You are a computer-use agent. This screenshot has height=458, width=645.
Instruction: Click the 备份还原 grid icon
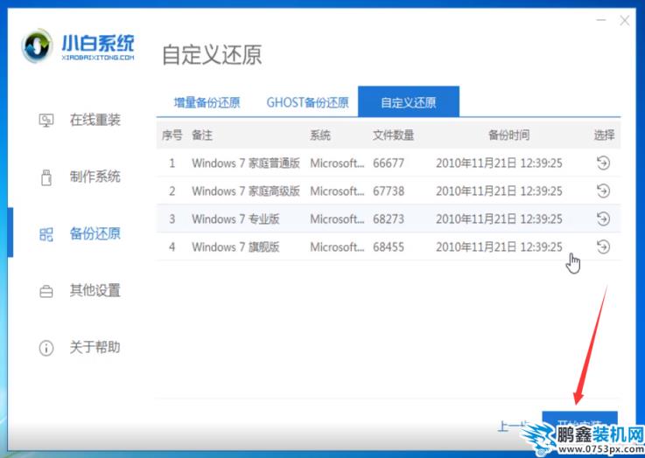[46, 234]
